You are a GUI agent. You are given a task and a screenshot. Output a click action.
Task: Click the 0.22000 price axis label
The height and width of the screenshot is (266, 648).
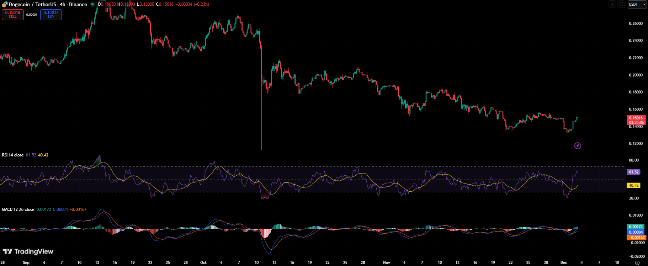[x=636, y=58]
